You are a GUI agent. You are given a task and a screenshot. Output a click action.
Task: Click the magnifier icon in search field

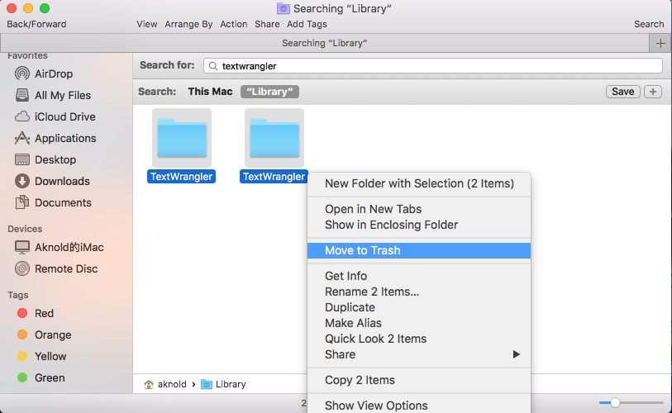pos(213,66)
